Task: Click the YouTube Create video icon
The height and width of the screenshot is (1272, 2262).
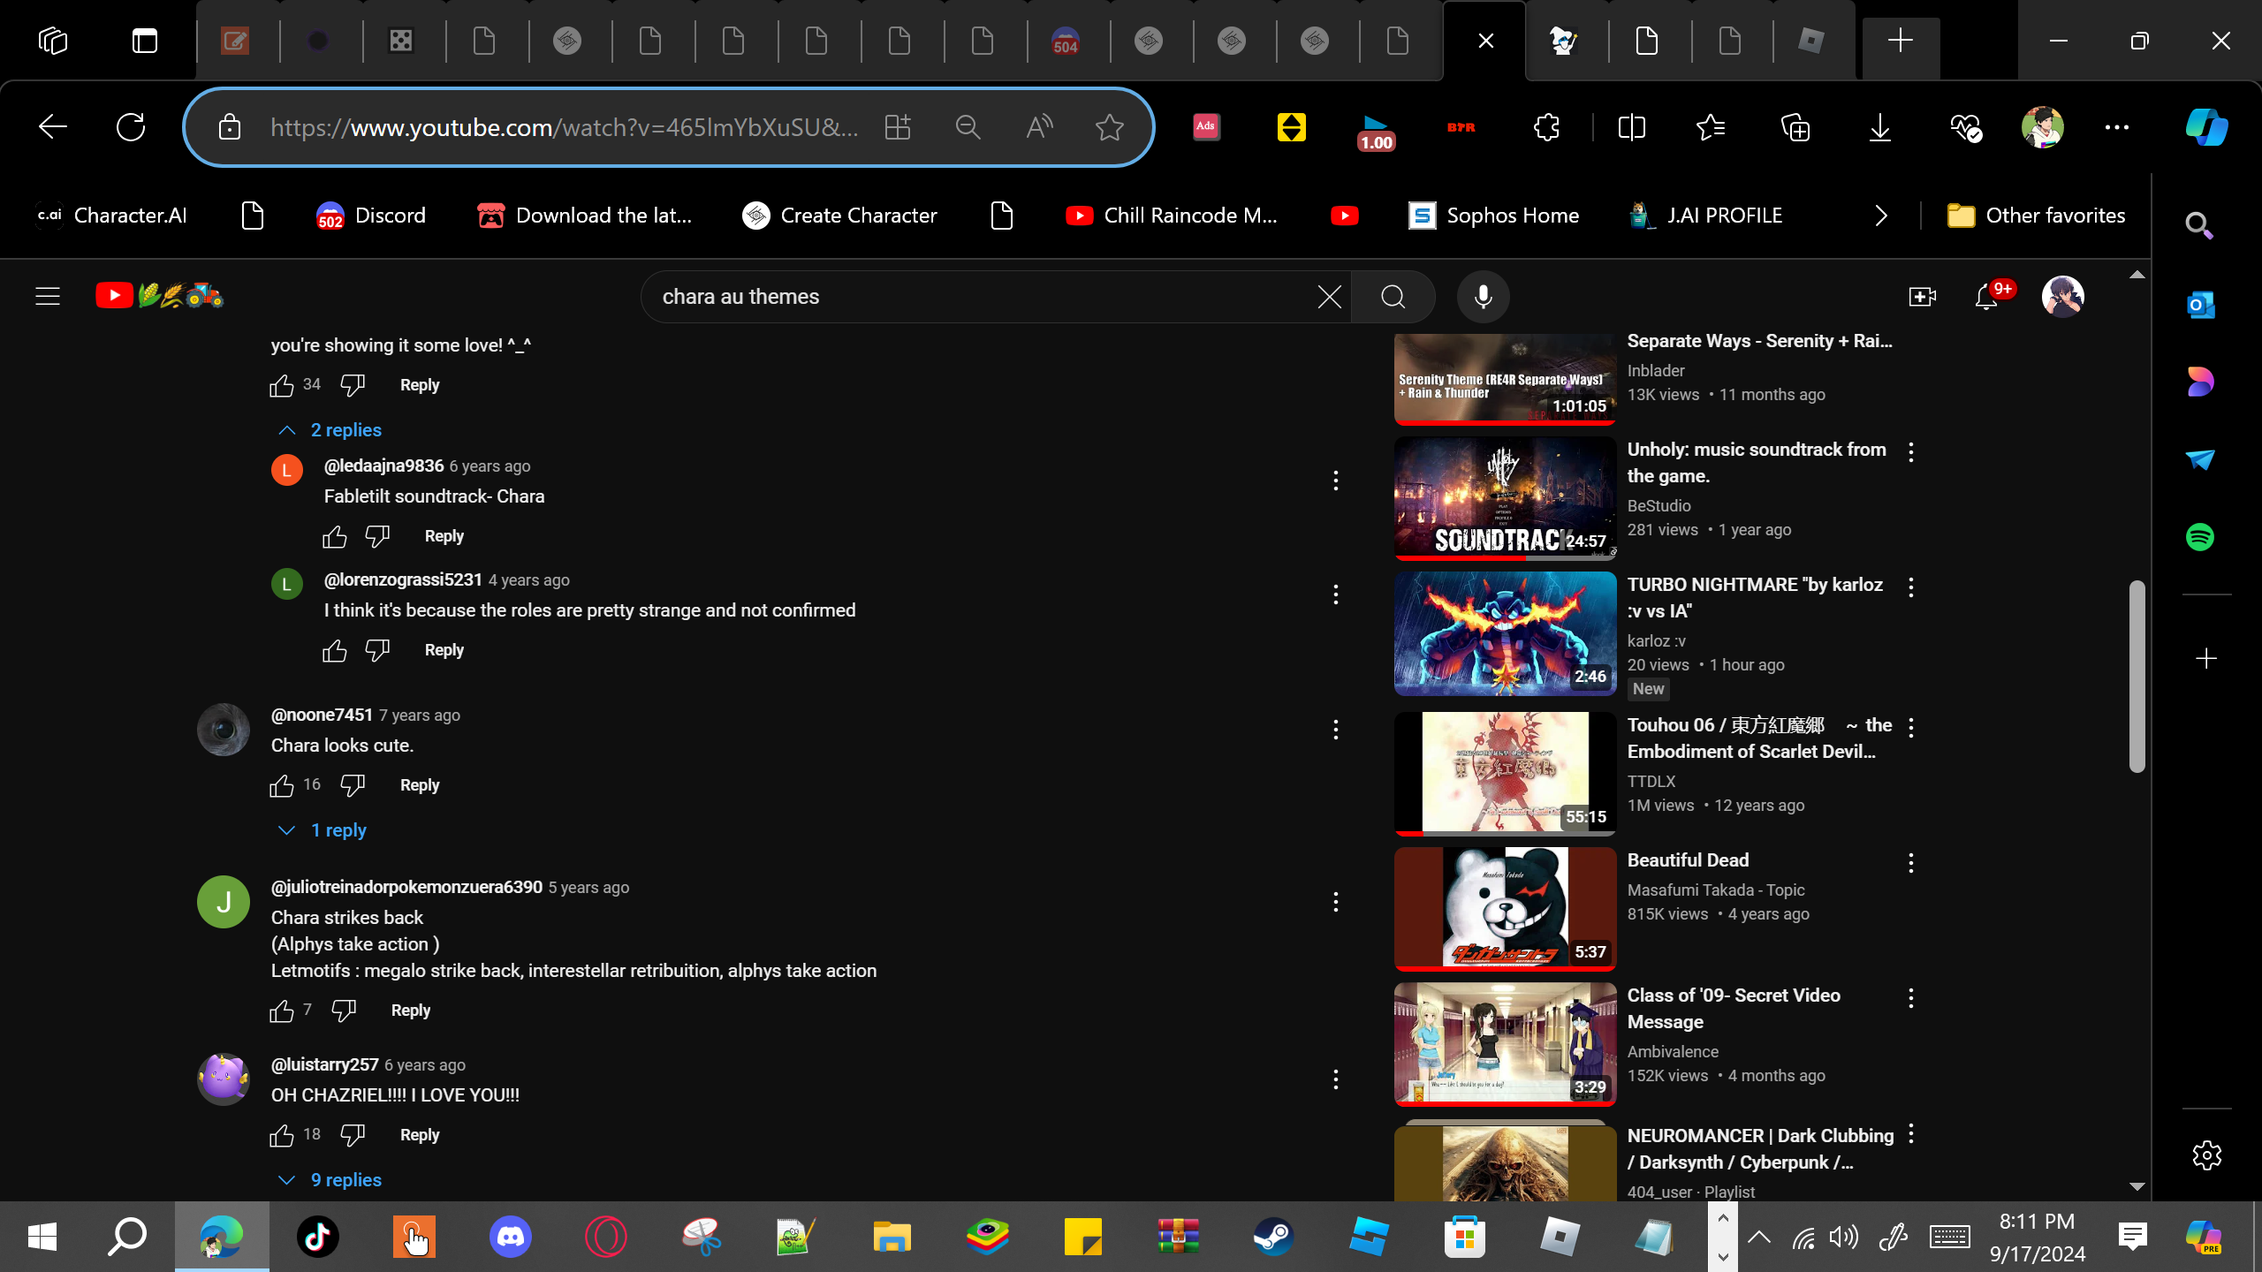Action: tap(1922, 297)
